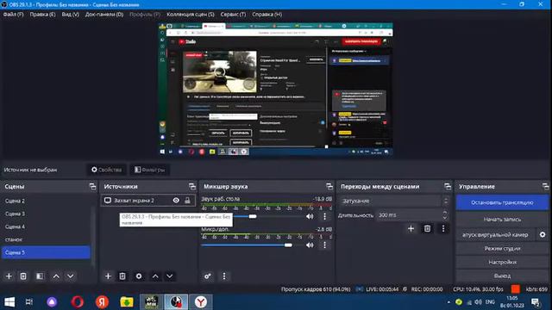Open Opera browser from taskbar

[x=77, y=302]
